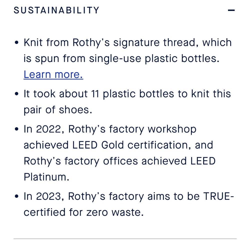Open the Learn more link
The image size is (250, 250).
tap(53, 74)
